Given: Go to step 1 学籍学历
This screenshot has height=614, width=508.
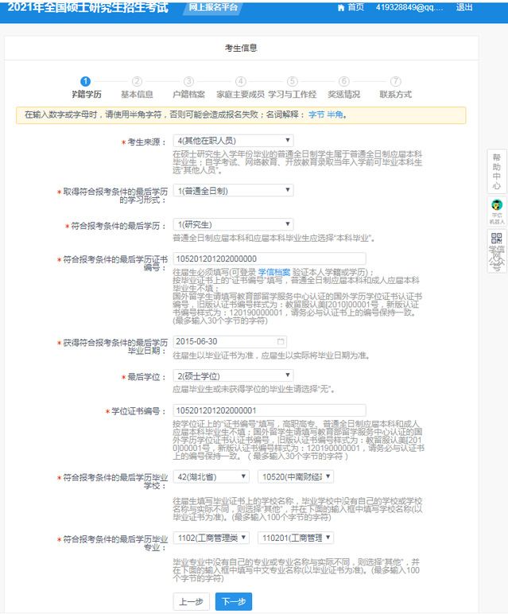Looking at the screenshot, I should (x=86, y=87).
